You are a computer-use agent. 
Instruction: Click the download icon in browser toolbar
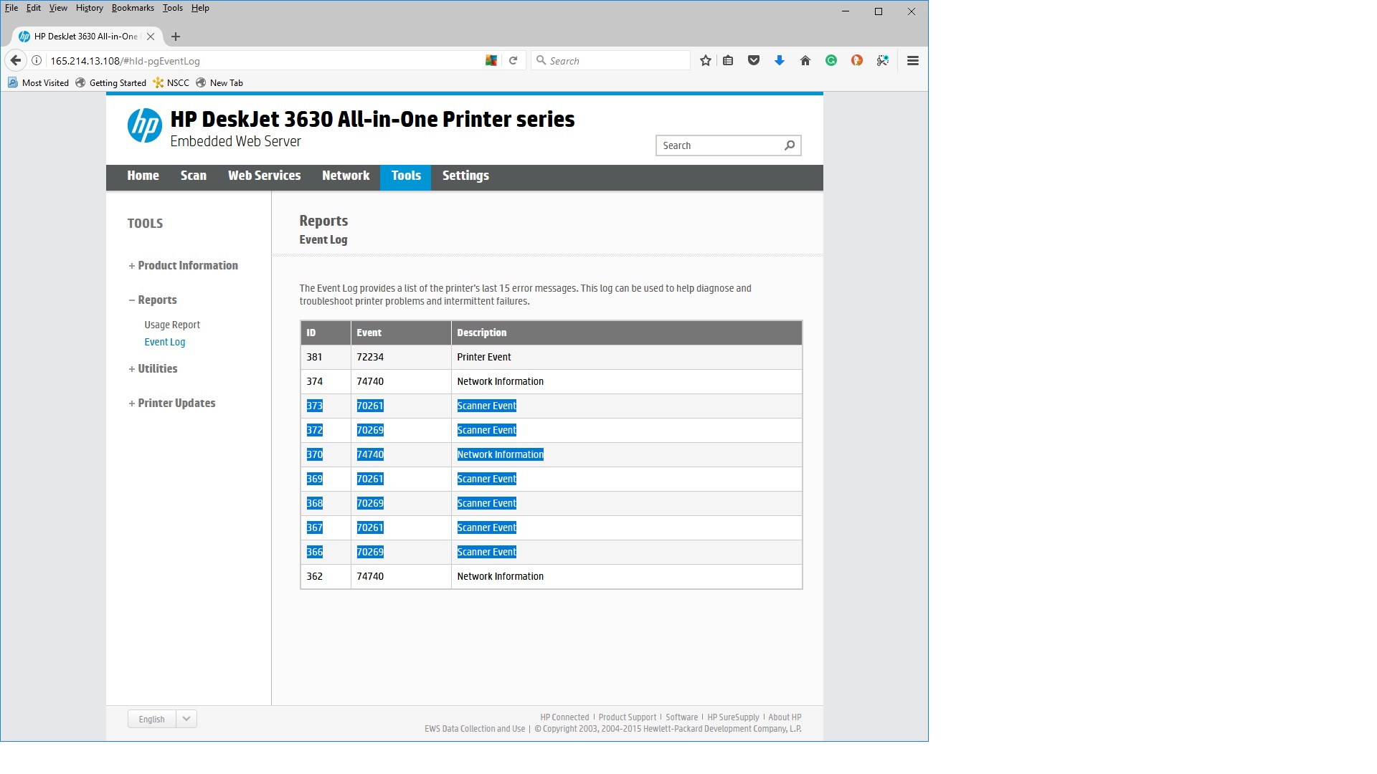point(780,60)
